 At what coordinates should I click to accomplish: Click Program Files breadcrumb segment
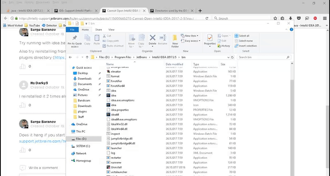[x=123, y=57]
